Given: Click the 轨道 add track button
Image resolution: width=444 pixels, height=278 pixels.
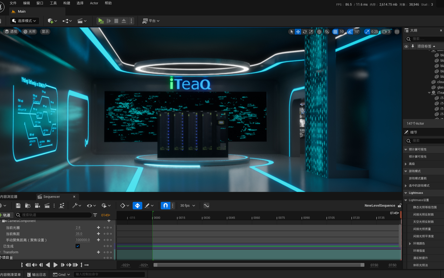Looking at the screenshot, I should (x=6, y=215).
